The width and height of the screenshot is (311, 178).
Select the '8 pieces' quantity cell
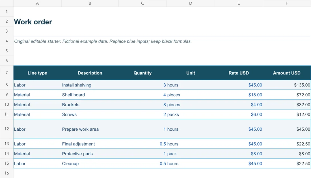click(142, 105)
